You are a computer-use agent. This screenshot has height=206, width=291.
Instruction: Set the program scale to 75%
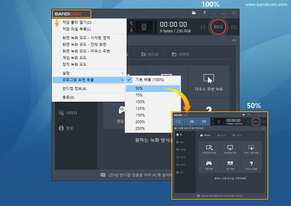(153, 95)
